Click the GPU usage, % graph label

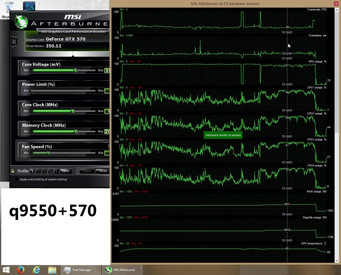click(x=317, y=62)
